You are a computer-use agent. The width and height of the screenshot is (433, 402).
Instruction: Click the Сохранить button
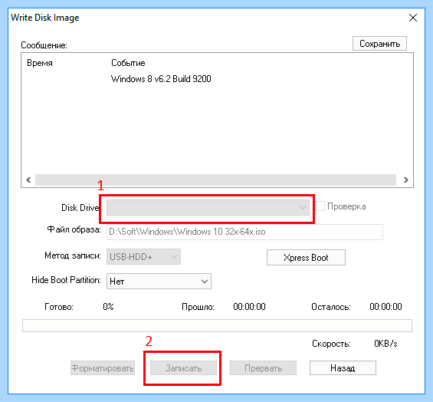[379, 44]
